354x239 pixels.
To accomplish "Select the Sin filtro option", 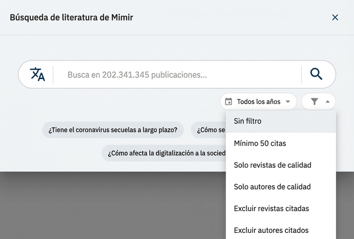I will pos(281,121).
